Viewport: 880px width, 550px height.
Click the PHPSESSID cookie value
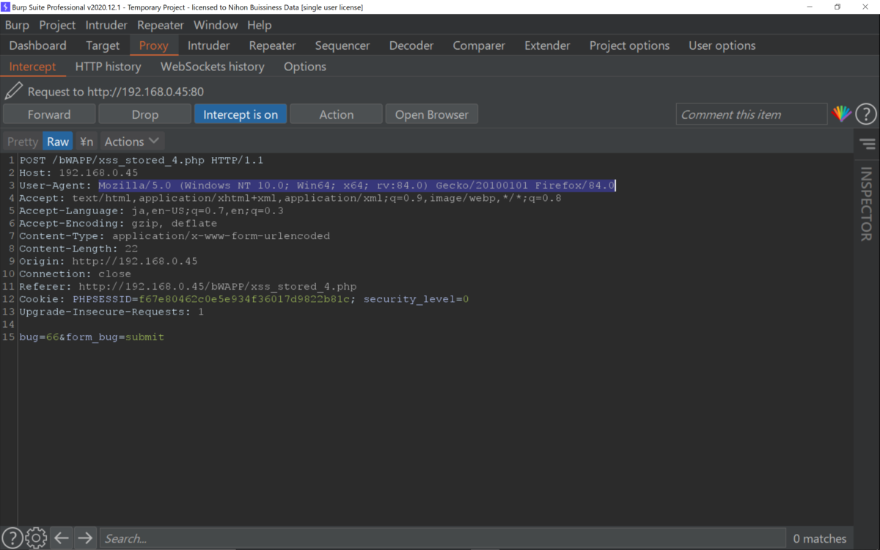(246, 299)
